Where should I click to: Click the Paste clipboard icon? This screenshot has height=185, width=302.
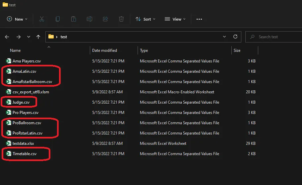click(74, 19)
